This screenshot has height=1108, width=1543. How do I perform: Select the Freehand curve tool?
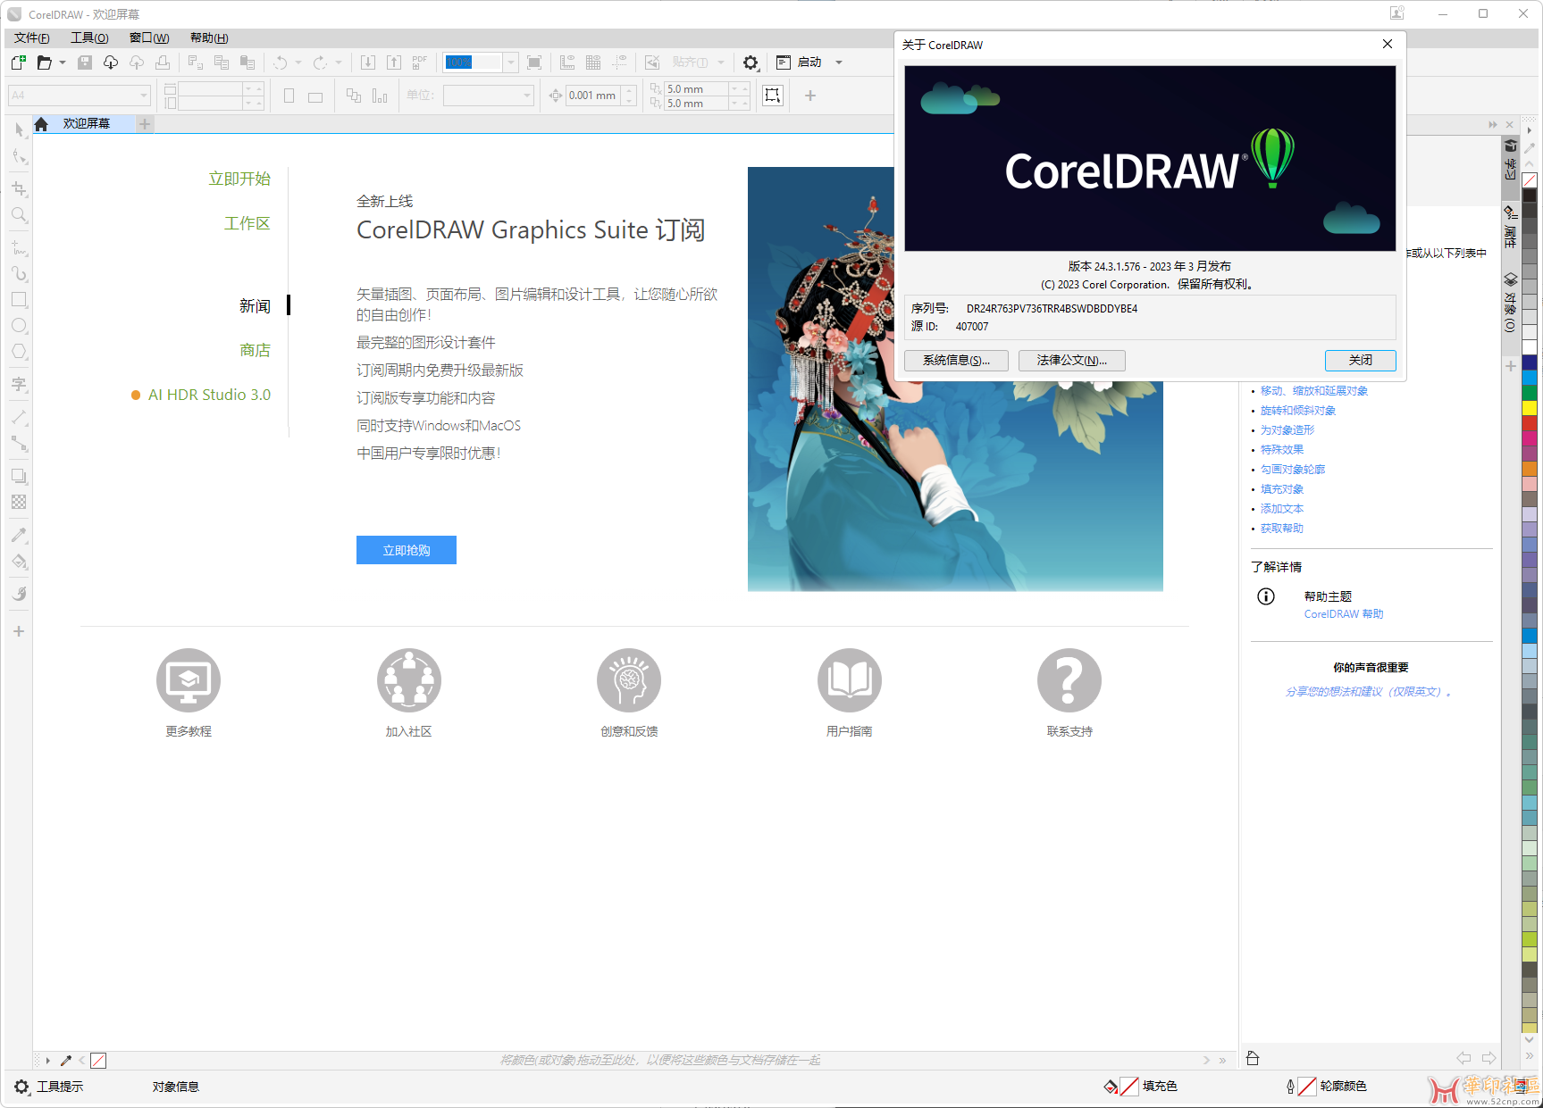click(x=19, y=247)
